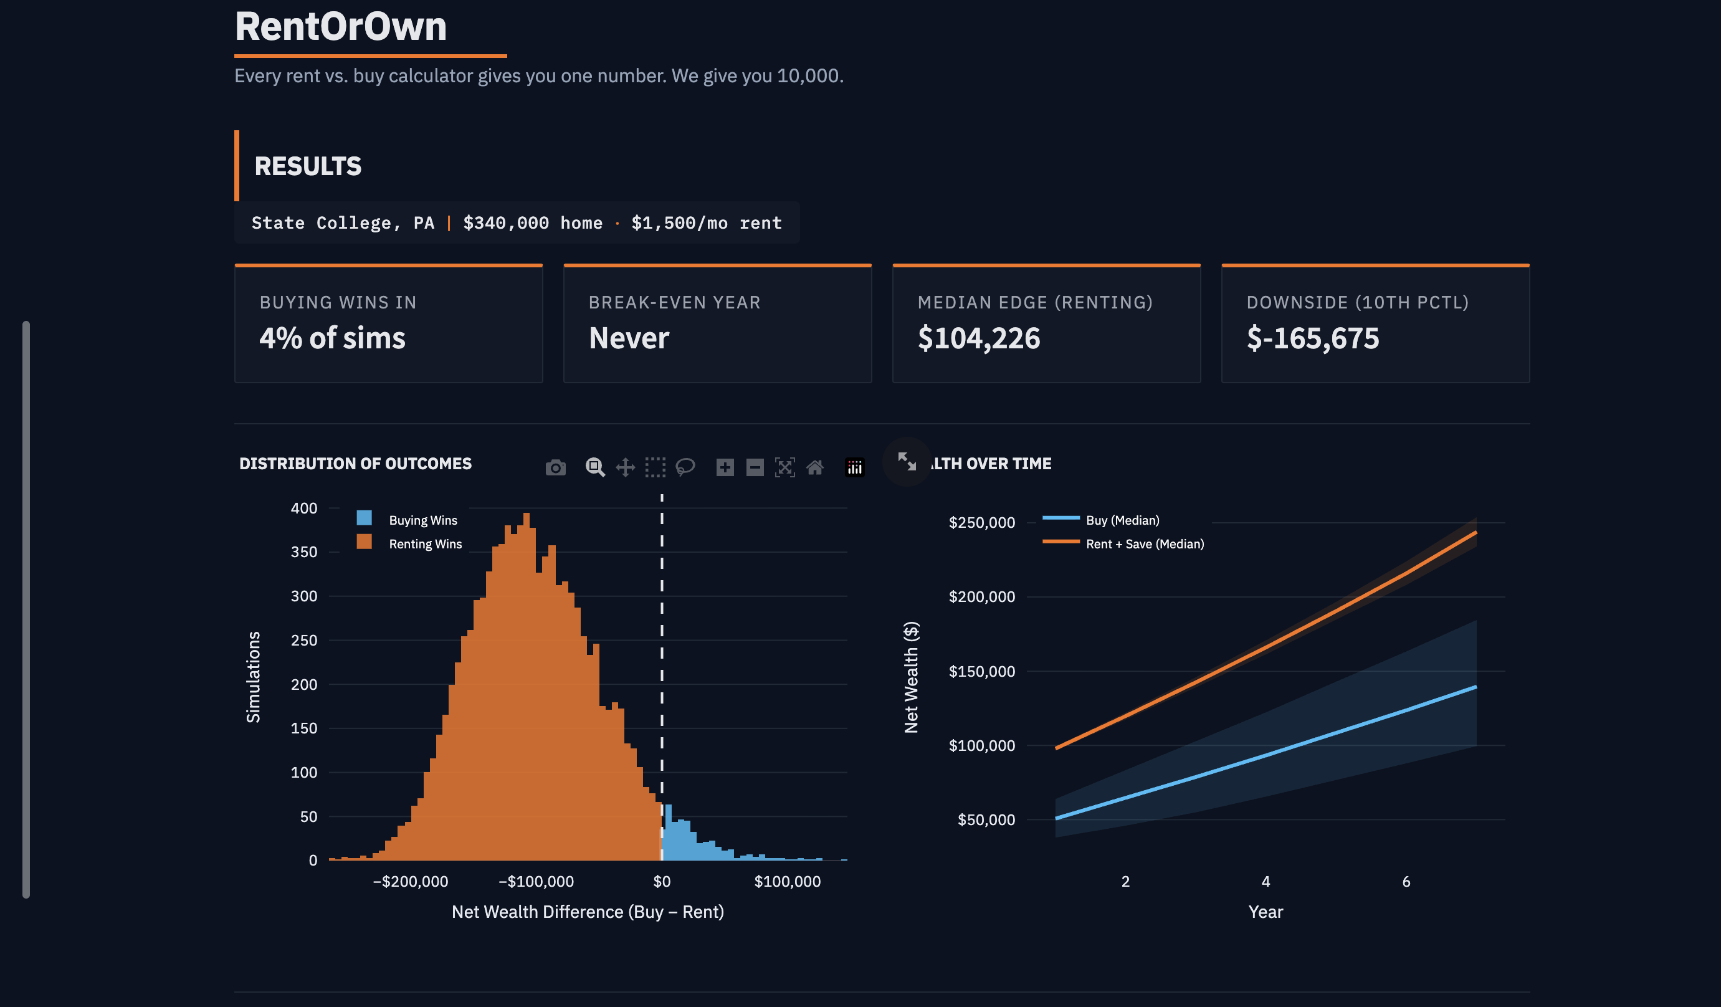1721x1007 pixels.
Task: Click the Break-Even Year card
Action: (x=717, y=324)
